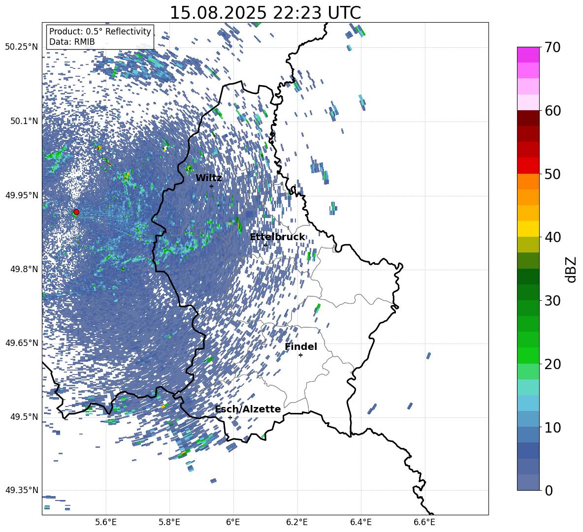Click the 6.6°E longitude label
Image resolution: width=583 pixels, height=532 pixels.
(x=424, y=522)
